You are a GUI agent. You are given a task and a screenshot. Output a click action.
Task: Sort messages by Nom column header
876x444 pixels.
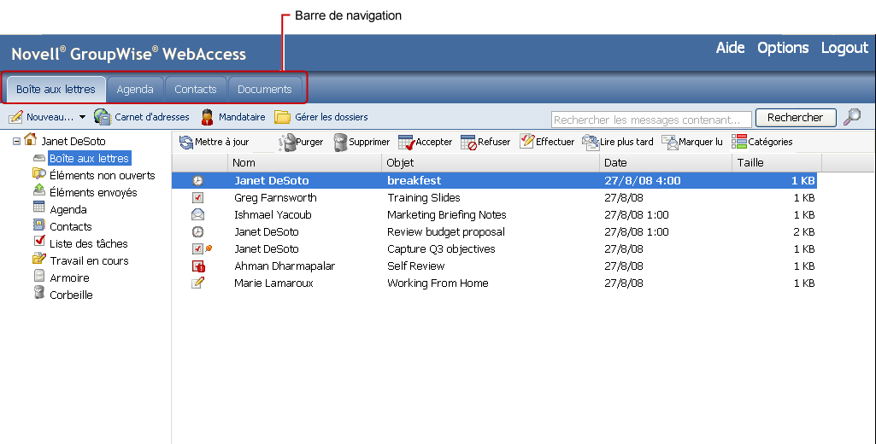pyautogui.click(x=305, y=162)
